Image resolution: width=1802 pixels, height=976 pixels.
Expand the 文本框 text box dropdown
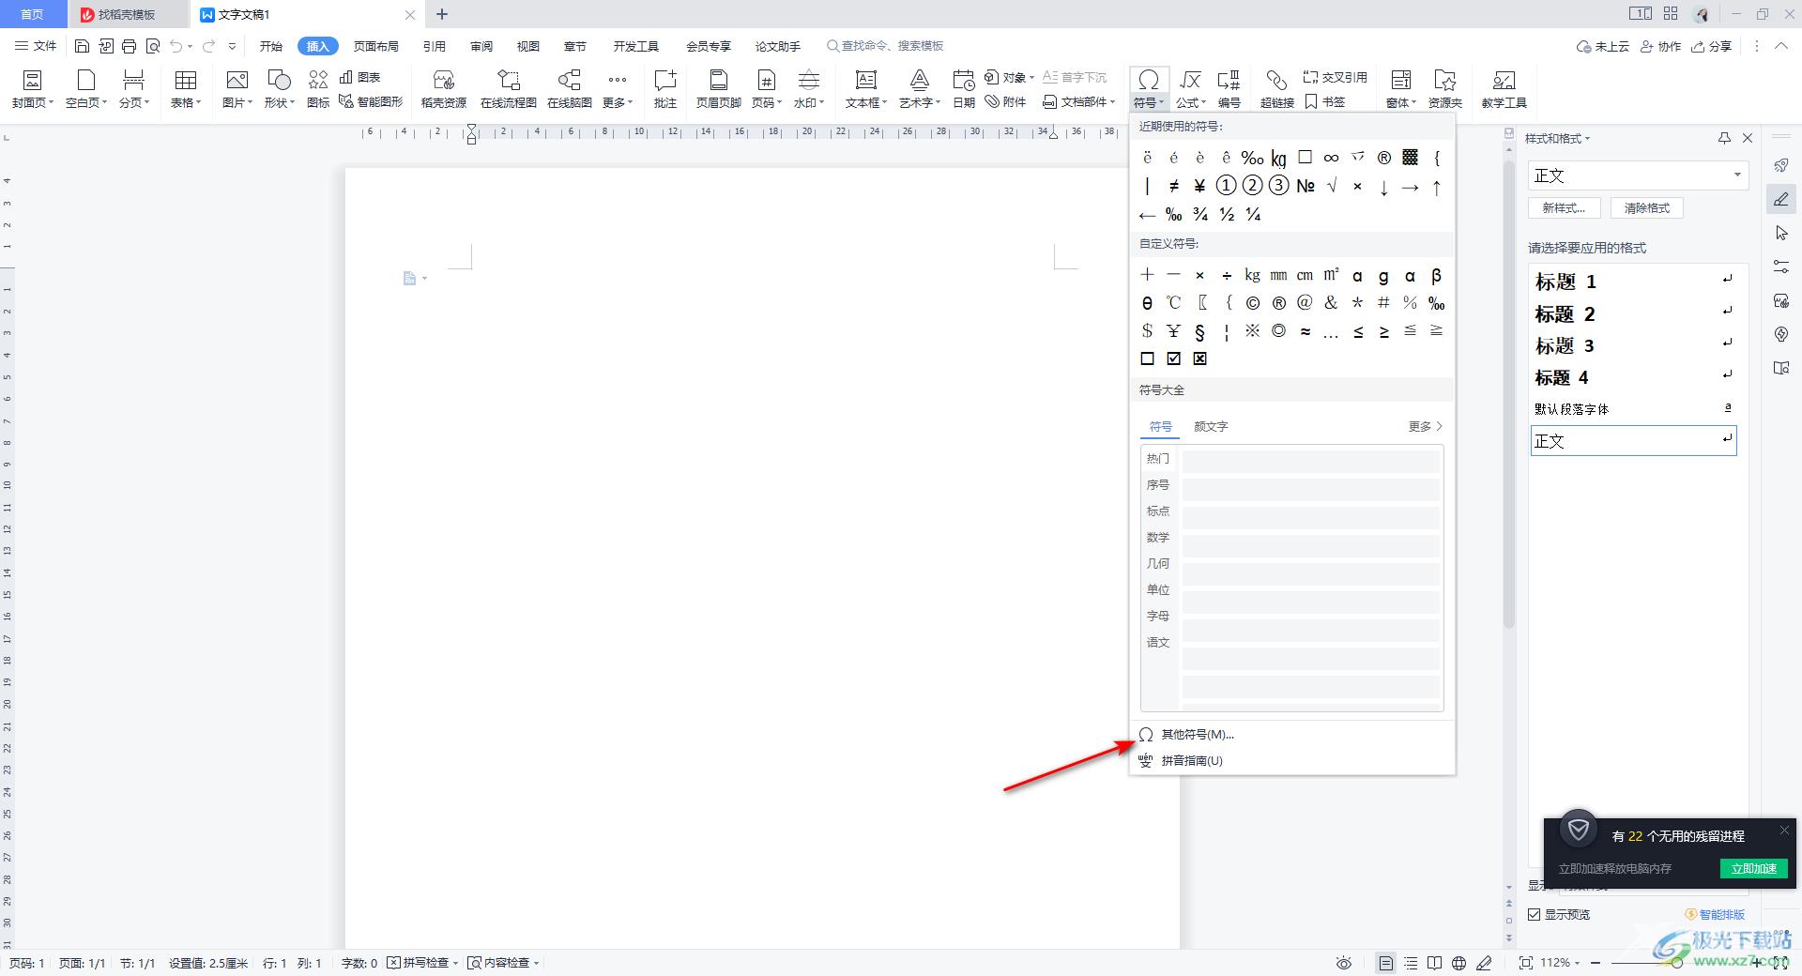865,102
